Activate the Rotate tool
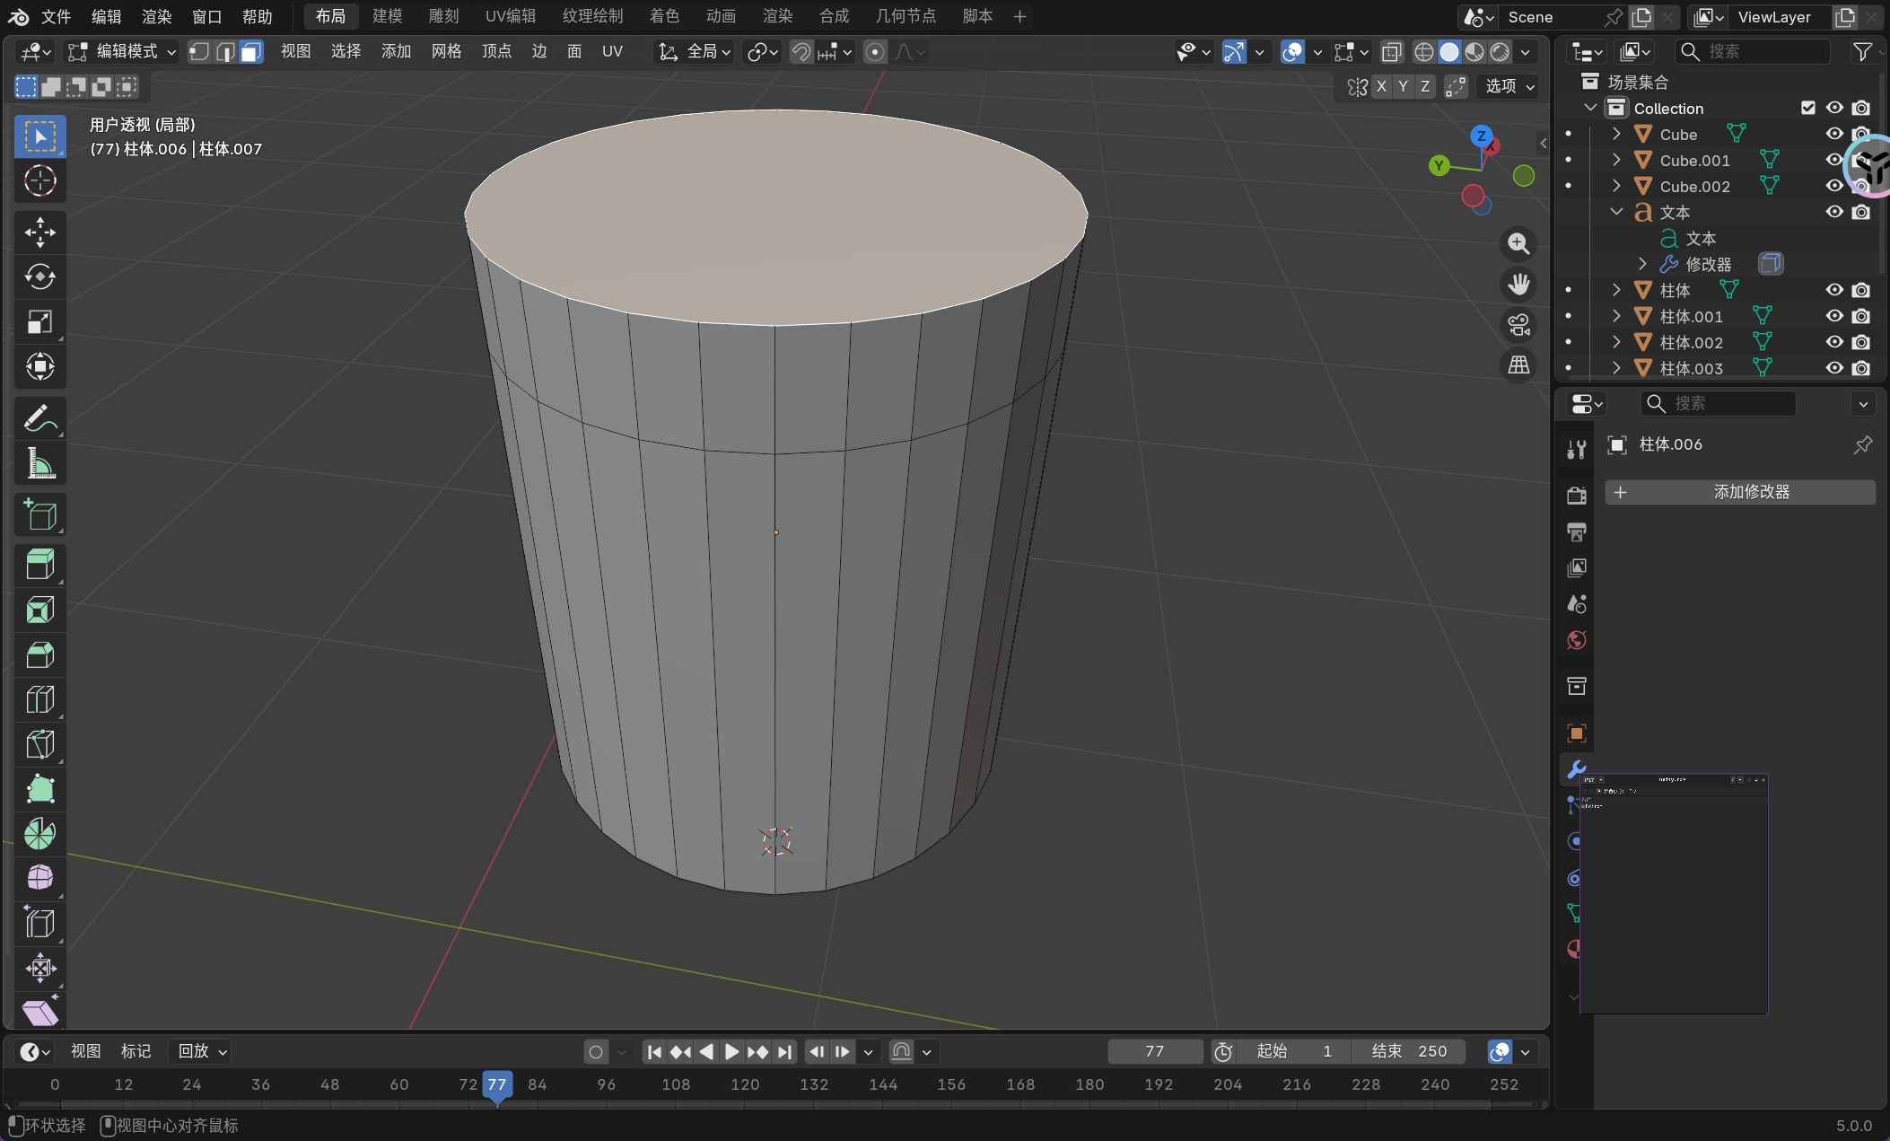Viewport: 1890px width, 1141px height. point(39,276)
